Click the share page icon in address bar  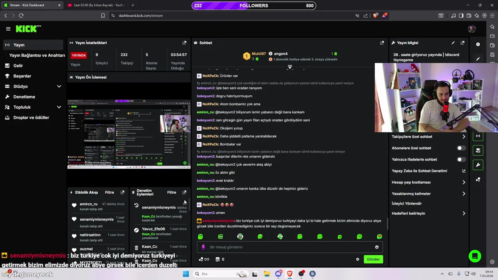pyautogui.click(x=366, y=16)
